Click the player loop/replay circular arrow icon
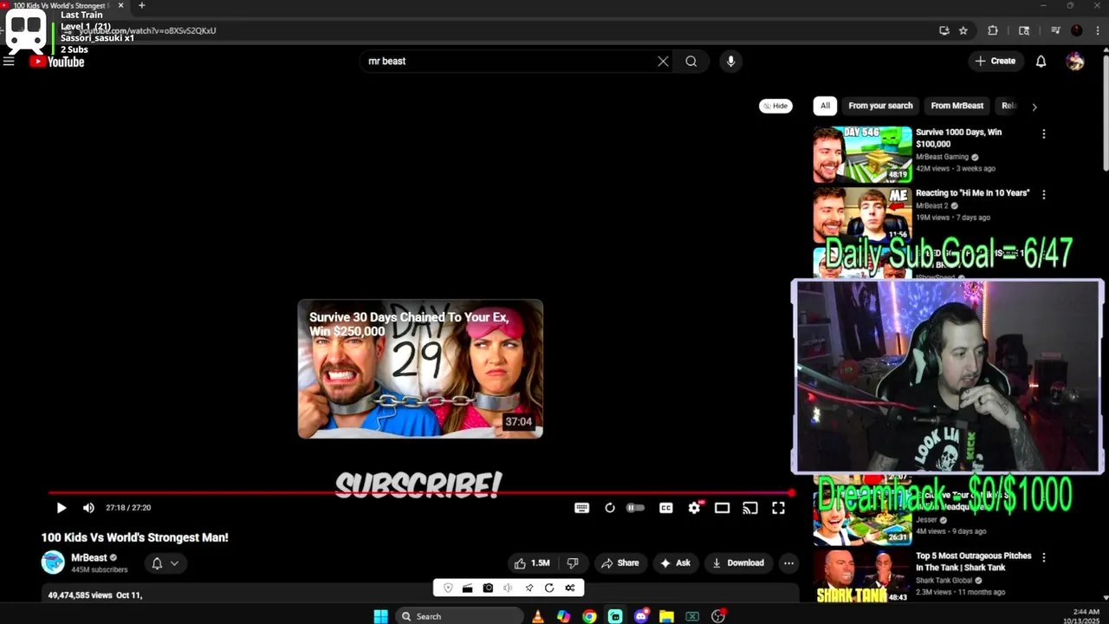 (610, 508)
